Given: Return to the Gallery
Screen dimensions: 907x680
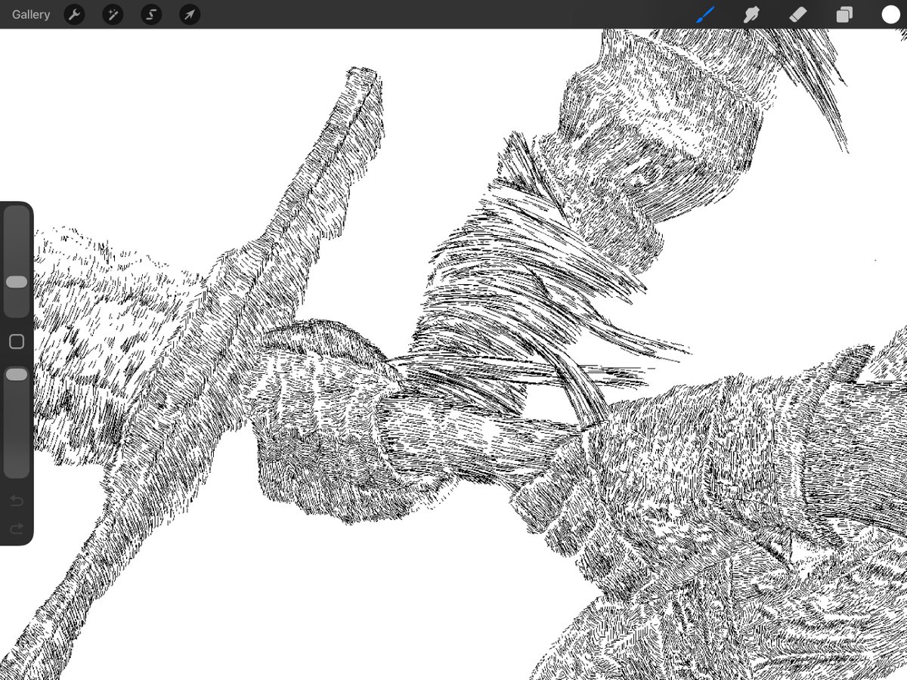Looking at the screenshot, I should (31, 14).
